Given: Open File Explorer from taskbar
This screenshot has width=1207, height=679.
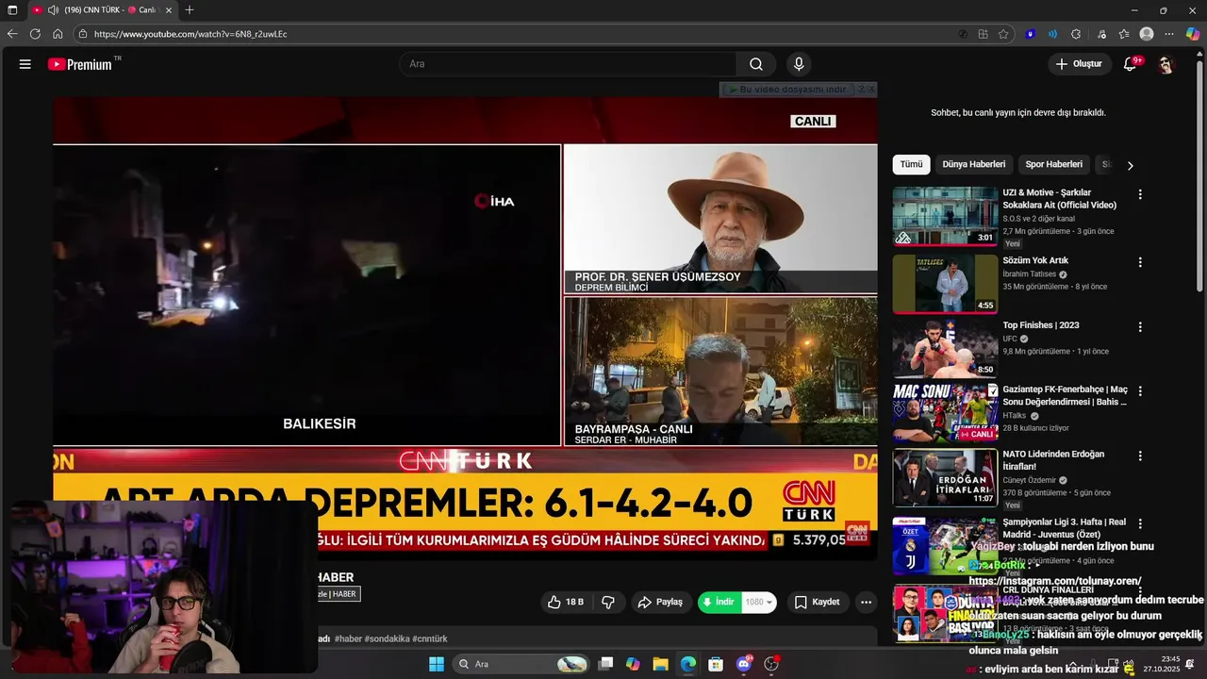Looking at the screenshot, I should click(660, 664).
